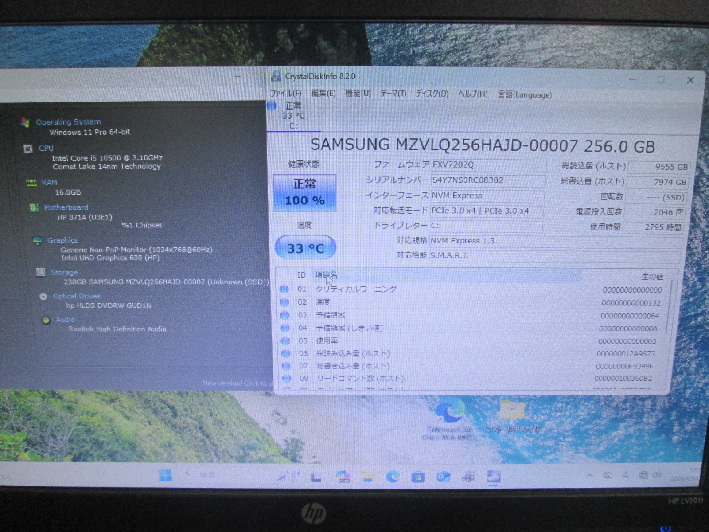
Task: Open Outlook from the taskbar
Action: (x=443, y=477)
